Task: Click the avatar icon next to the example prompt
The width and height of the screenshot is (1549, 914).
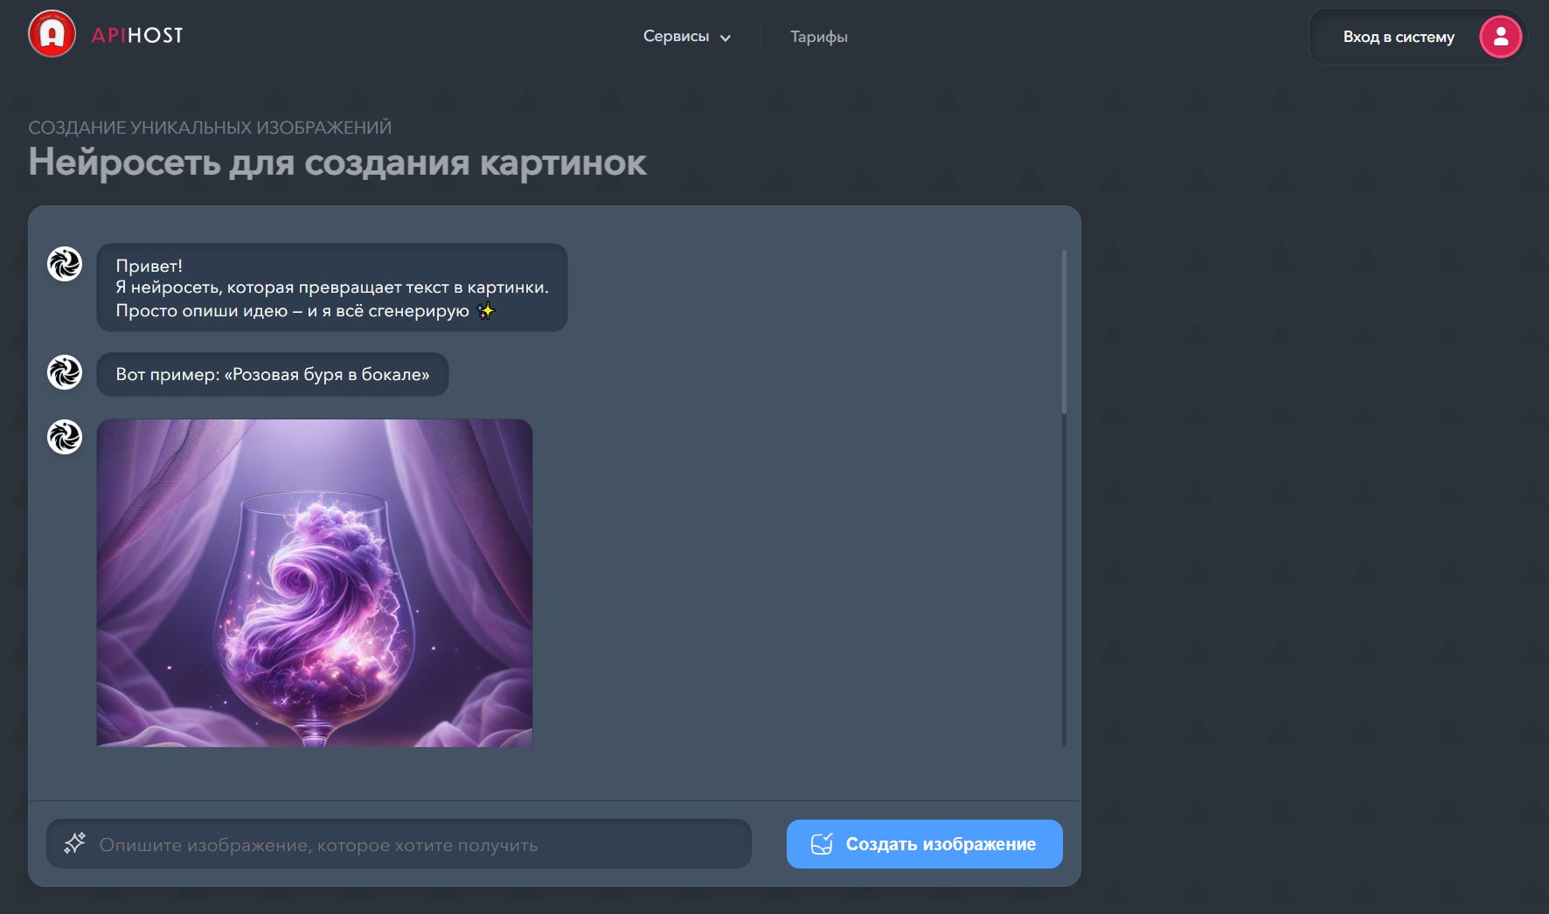Action: tap(64, 374)
